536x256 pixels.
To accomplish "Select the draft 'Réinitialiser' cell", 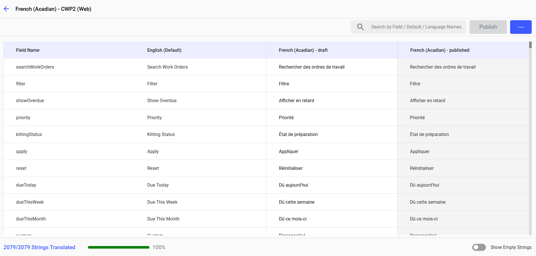I will 291,168.
